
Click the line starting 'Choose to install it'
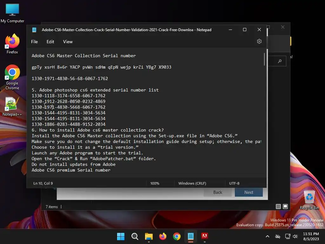point(85,147)
